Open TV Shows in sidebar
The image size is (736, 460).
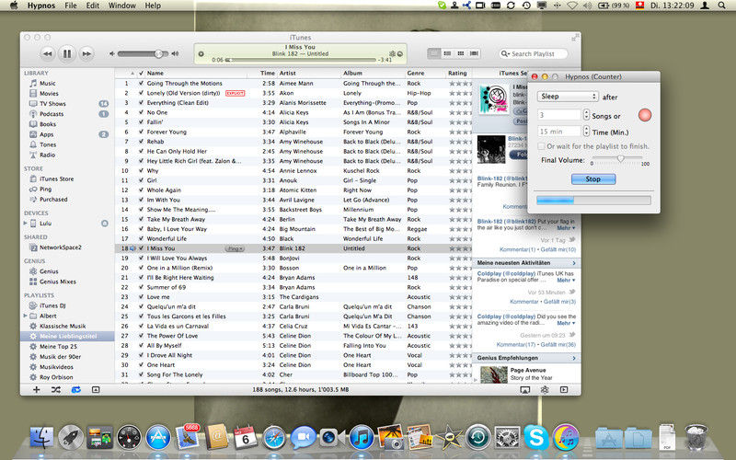pos(52,104)
